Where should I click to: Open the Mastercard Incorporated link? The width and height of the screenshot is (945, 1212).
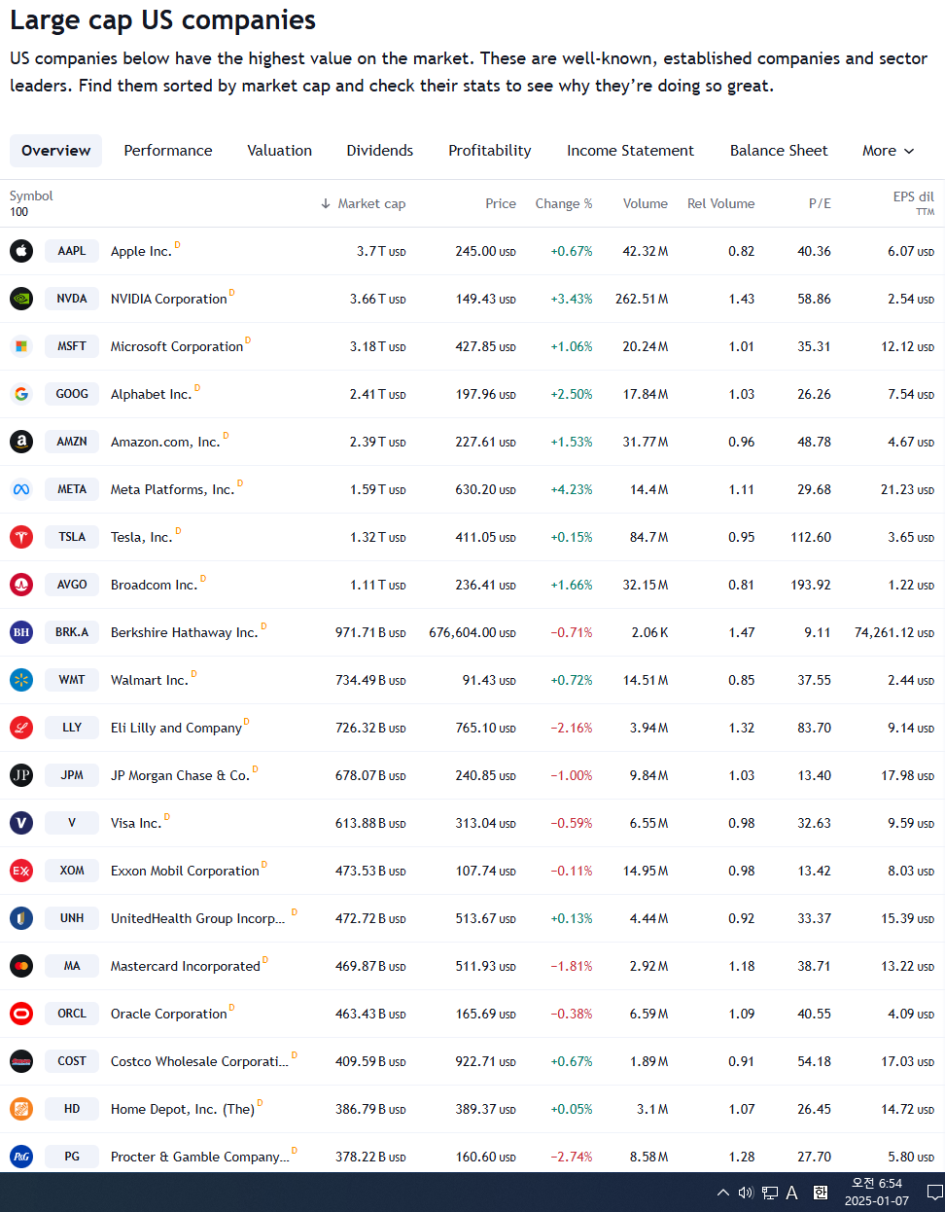tap(186, 966)
